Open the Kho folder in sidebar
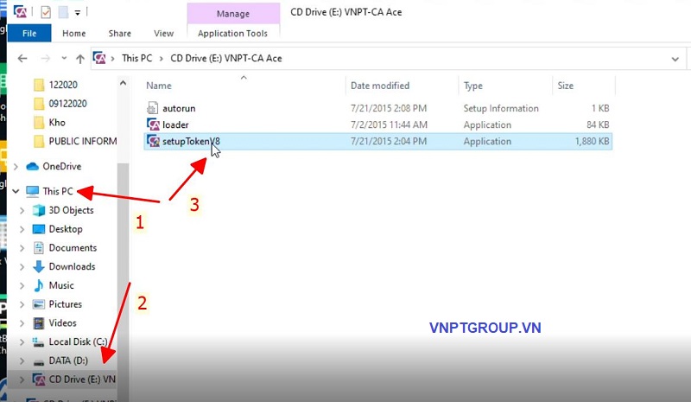The height and width of the screenshot is (402, 691). tap(57, 122)
